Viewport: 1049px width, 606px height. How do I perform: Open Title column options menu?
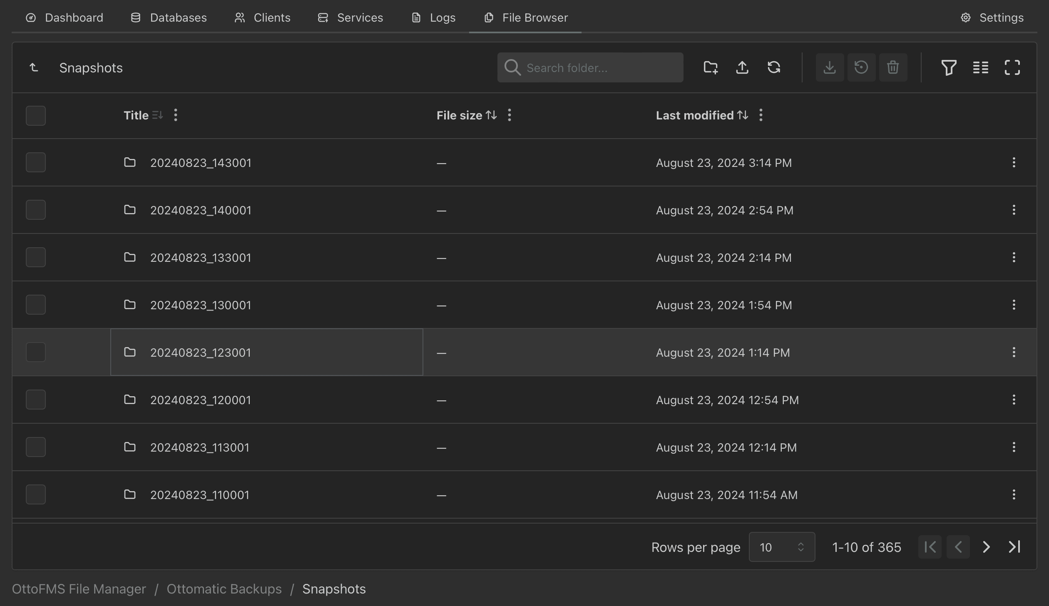176,115
